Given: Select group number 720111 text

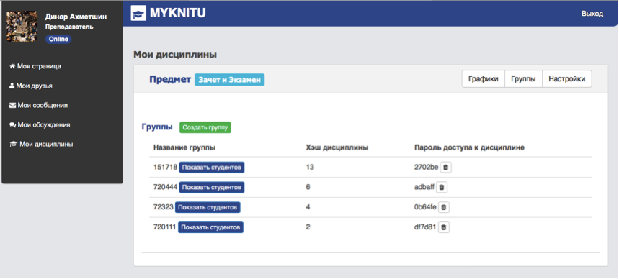Looking at the screenshot, I should [x=165, y=227].
